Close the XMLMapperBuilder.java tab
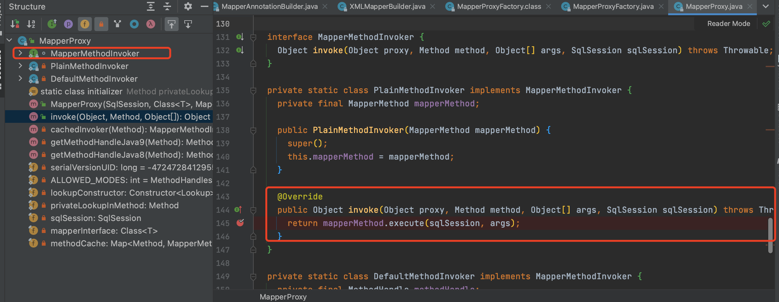Image resolution: width=779 pixels, height=302 pixels. (x=433, y=6)
